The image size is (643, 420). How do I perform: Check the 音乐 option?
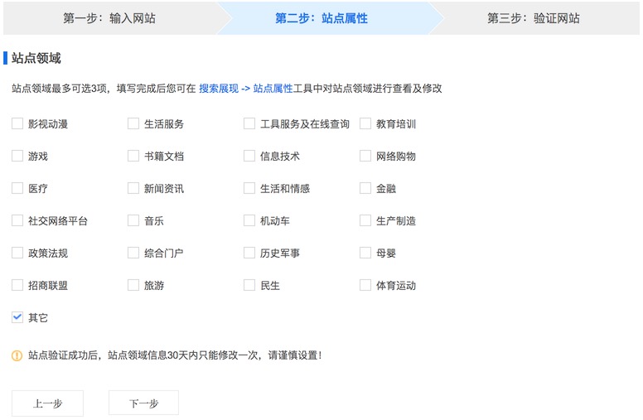[133, 220]
